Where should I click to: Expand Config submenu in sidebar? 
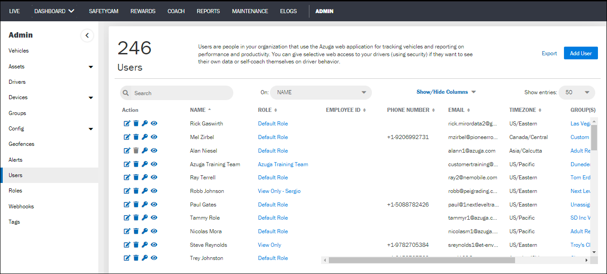click(91, 129)
